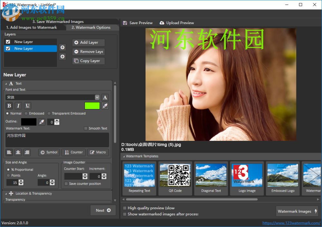The image size is (322, 227).
Task: Italicize the watermark text
Action: coord(18,105)
